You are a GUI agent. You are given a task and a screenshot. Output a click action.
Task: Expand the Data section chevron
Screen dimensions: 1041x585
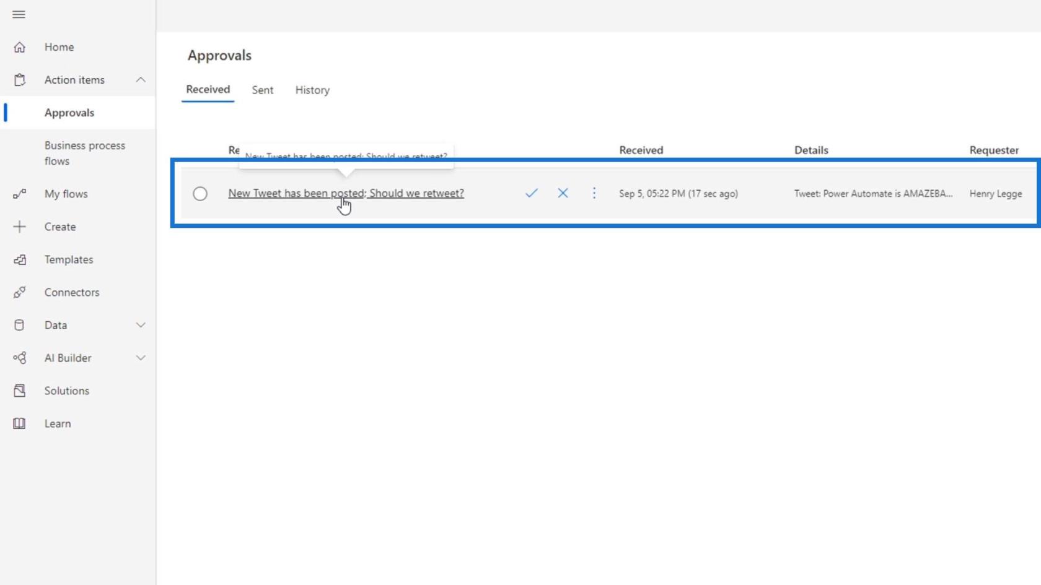pos(141,325)
